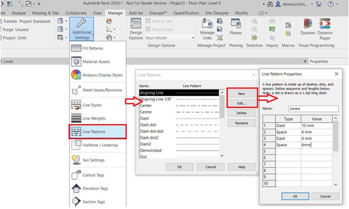349x209 pixels.
Task: Open Elevation Tags settings
Action: click(x=95, y=188)
